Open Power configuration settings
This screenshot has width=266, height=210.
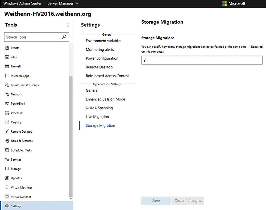[102, 58]
